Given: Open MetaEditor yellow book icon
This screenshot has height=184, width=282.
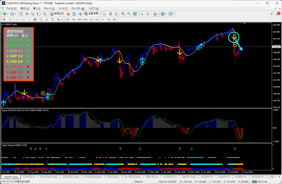Looking at the screenshot, I should (68, 14).
